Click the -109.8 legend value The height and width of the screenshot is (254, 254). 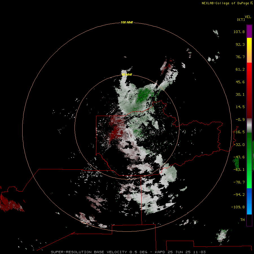[x=238, y=207]
